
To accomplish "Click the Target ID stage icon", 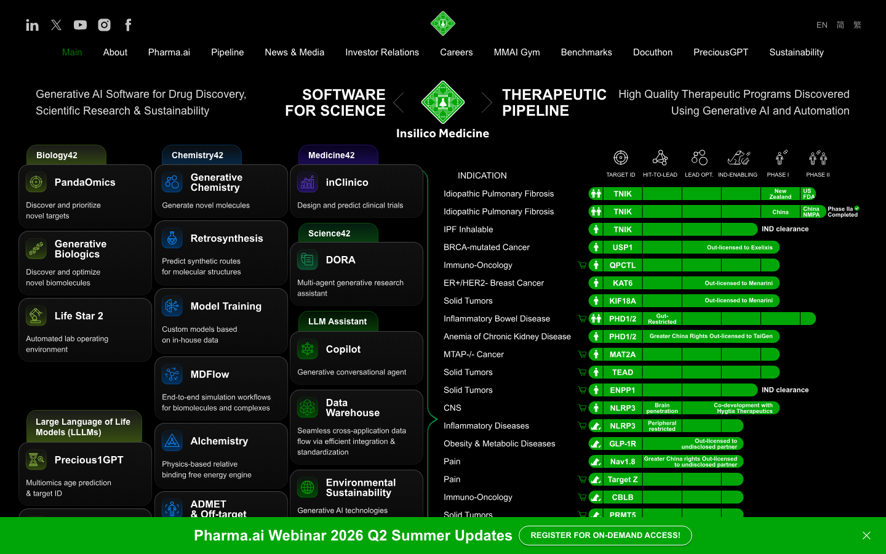I will [621, 158].
